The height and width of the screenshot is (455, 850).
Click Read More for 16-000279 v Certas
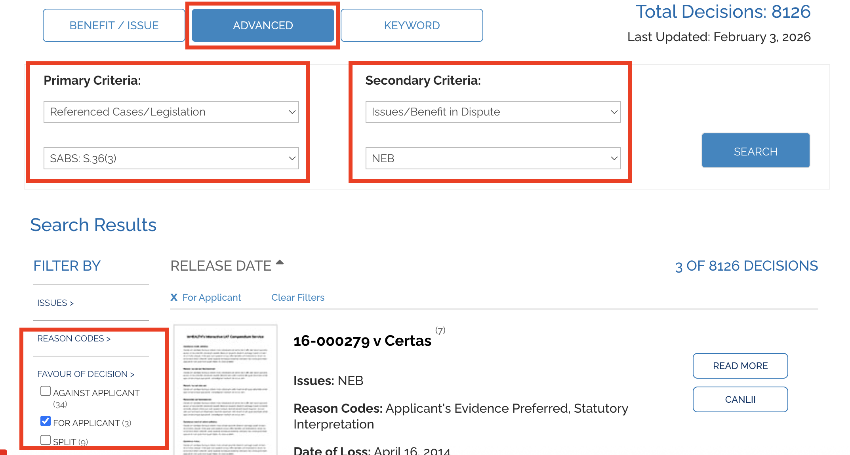point(740,366)
